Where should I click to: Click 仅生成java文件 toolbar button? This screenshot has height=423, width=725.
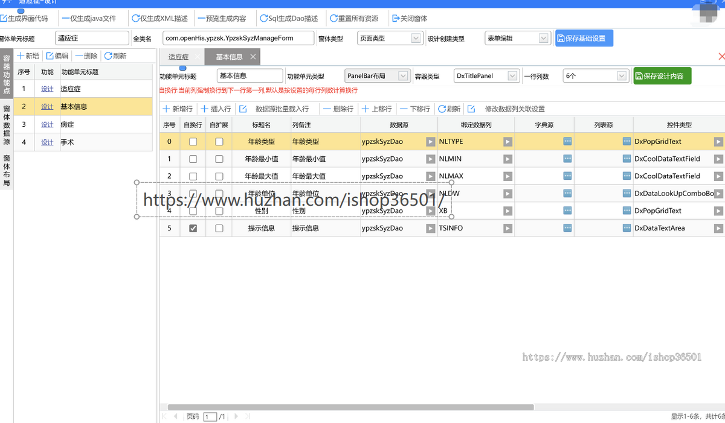[x=89, y=19]
